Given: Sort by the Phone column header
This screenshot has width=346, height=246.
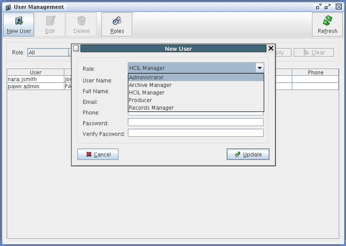Looking at the screenshot, I should click(315, 72).
